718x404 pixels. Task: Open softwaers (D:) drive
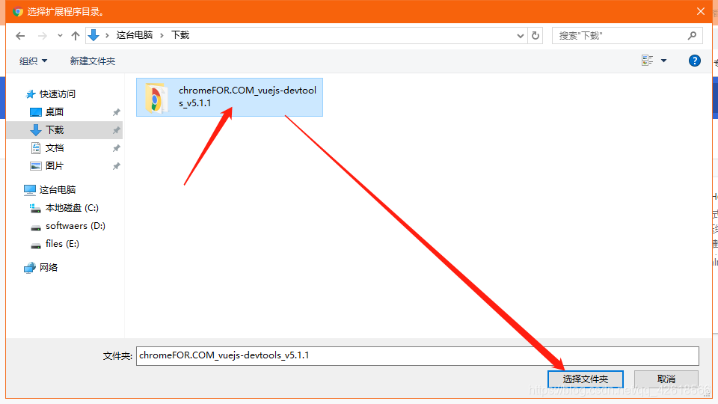point(76,226)
